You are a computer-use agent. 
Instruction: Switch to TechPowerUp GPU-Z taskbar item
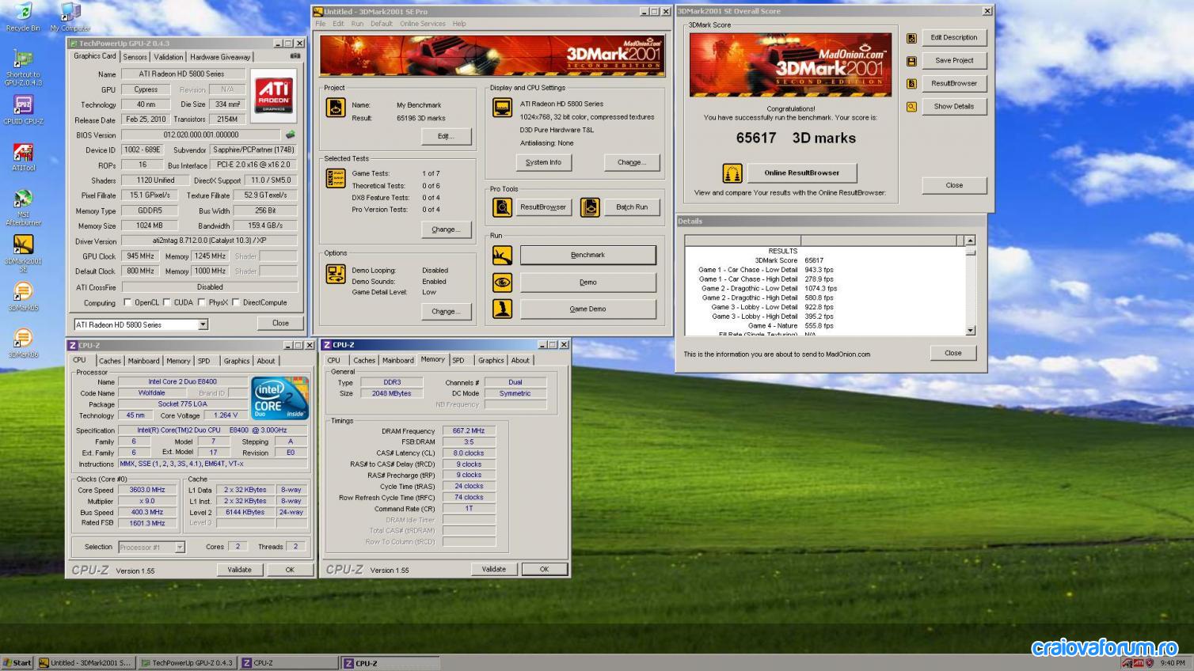(188, 663)
